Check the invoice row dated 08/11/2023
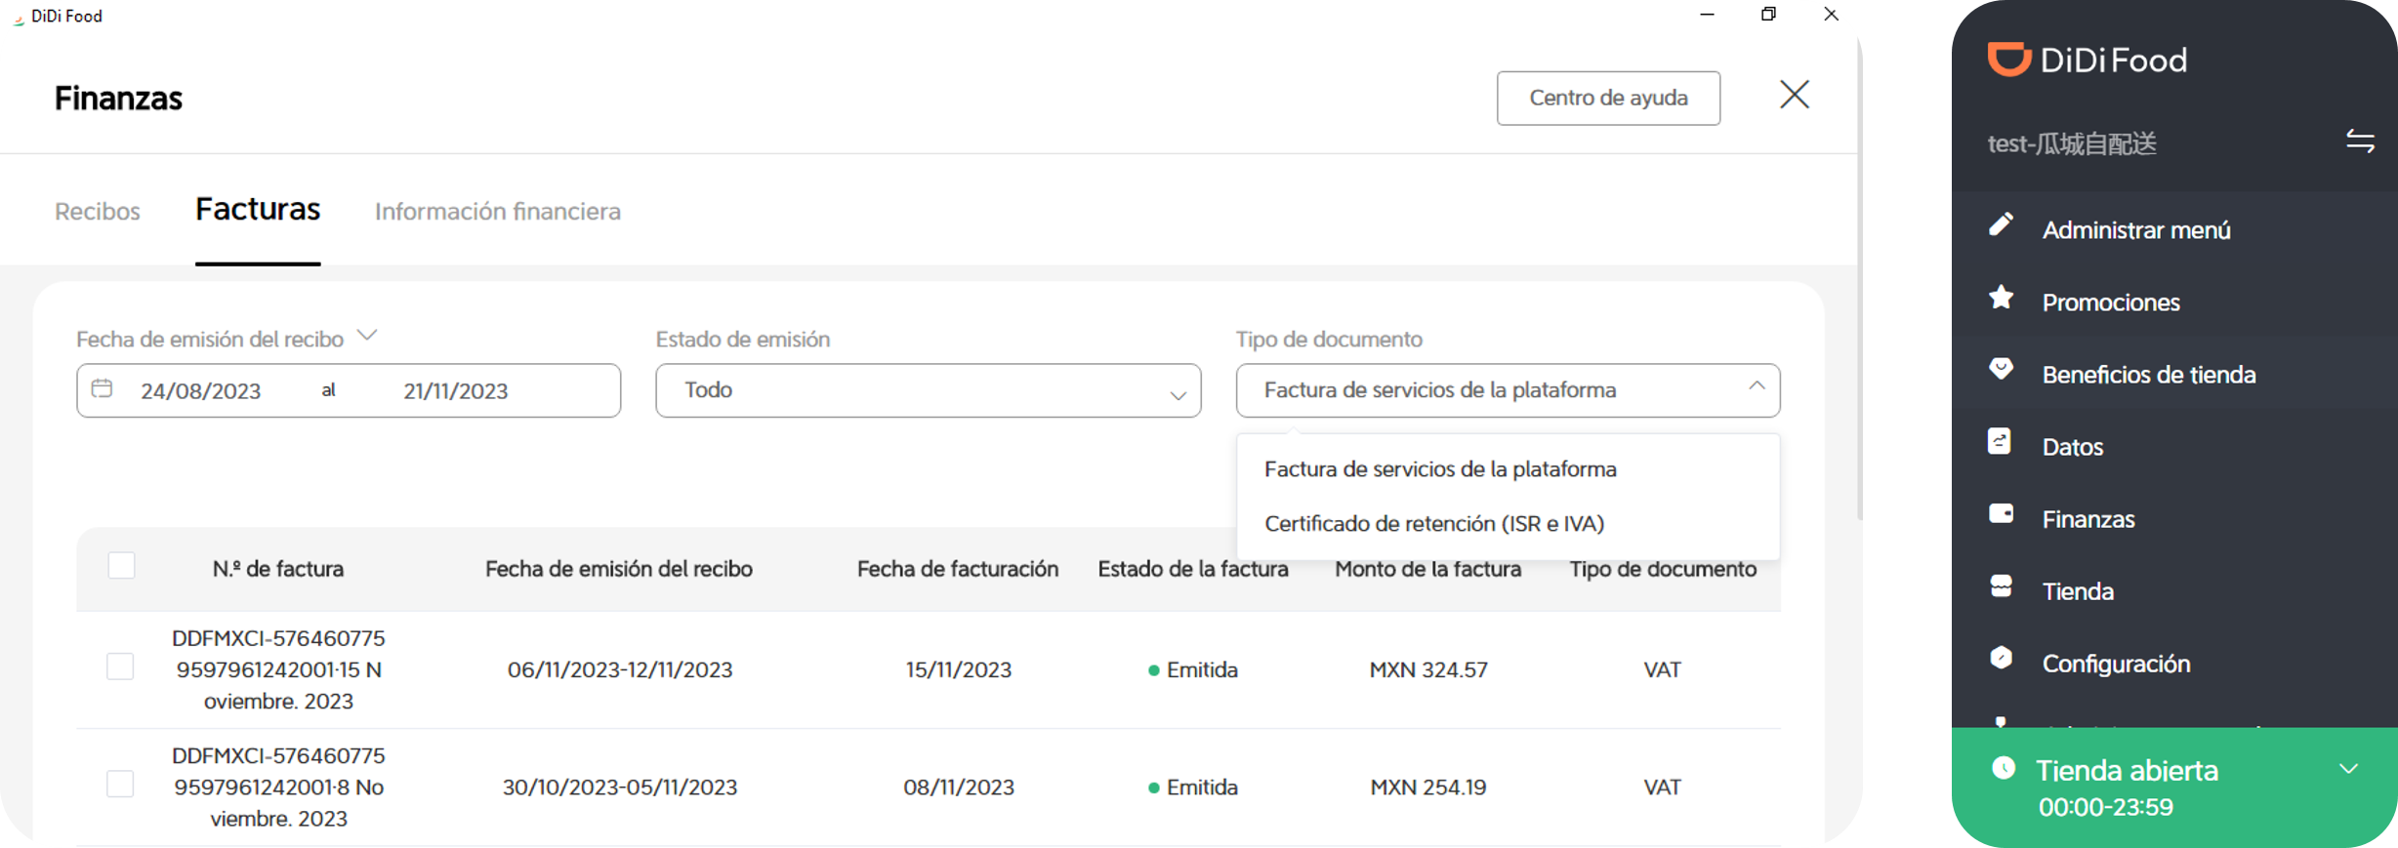This screenshot has height=848, width=2398. [x=120, y=785]
